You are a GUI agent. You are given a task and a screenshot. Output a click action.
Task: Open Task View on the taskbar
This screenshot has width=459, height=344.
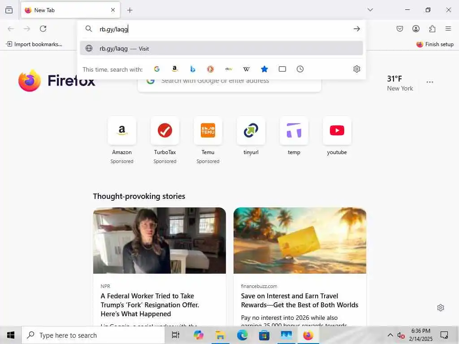[x=176, y=335]
